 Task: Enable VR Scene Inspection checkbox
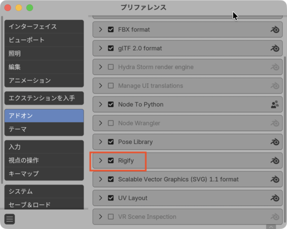coord(111,217)
